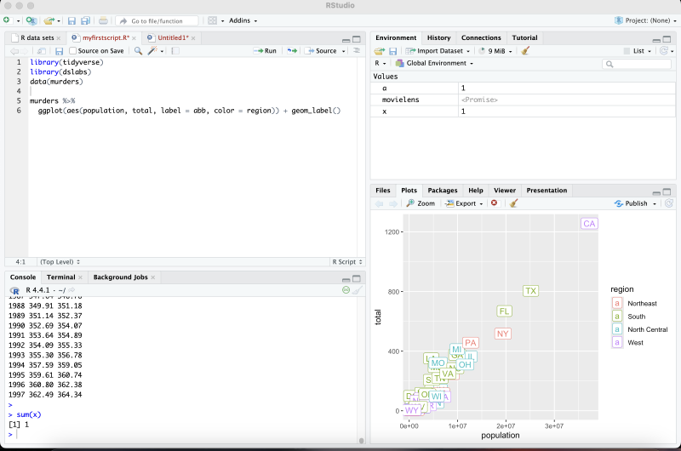This screenshot has width=681, height=451.
Task: Click the workspace panes grid icon
Action: 212,20
